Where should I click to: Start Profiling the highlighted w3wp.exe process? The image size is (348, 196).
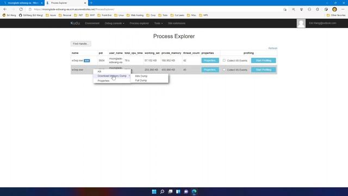(263, 70)
